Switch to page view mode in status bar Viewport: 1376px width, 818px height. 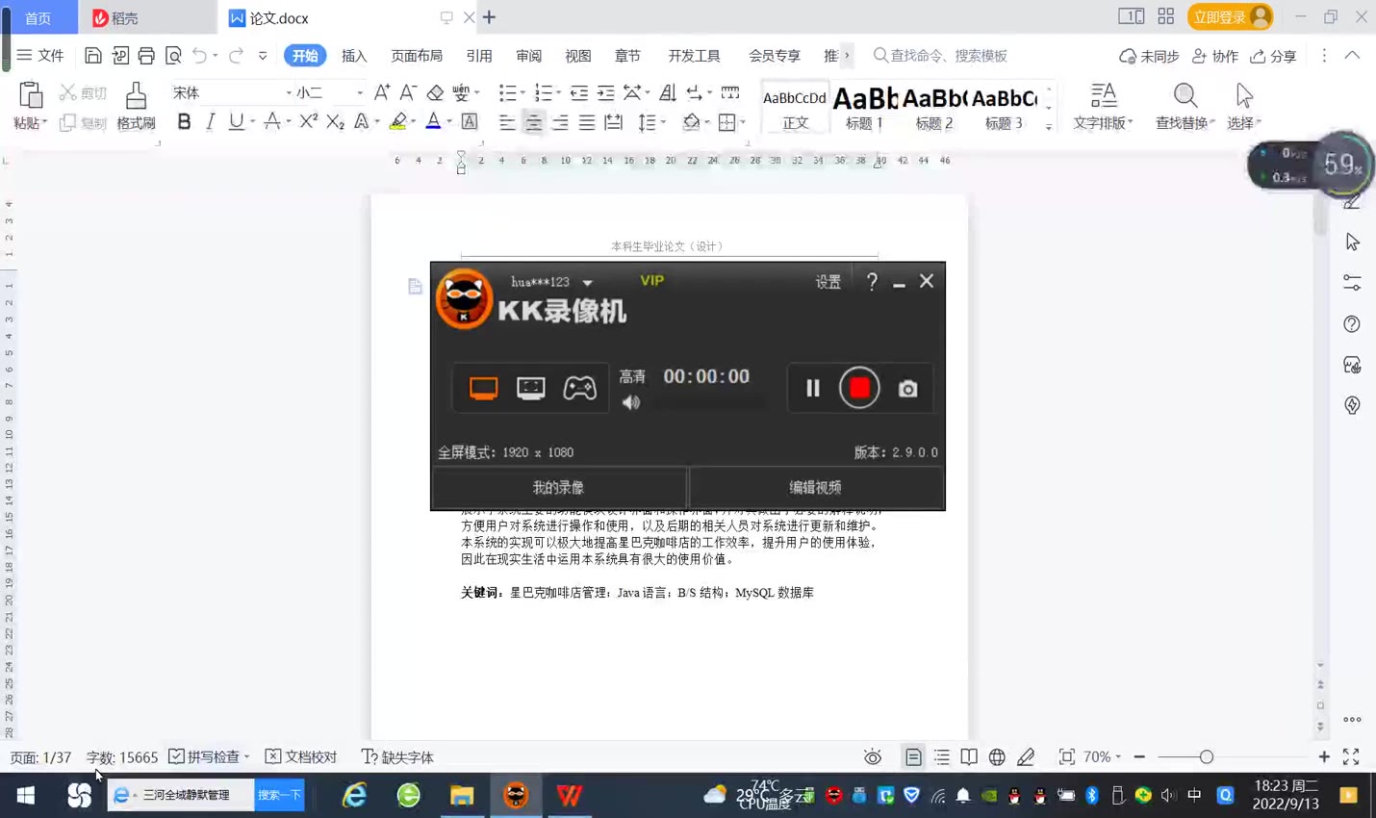tap(913, 757)
